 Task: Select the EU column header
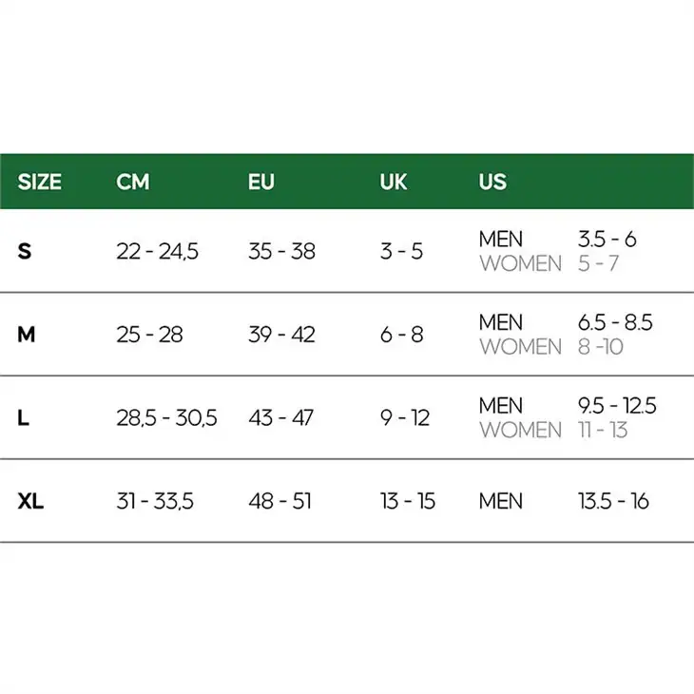point(261,182)
